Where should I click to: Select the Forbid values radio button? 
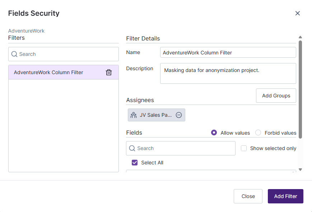tap(258, 132)
